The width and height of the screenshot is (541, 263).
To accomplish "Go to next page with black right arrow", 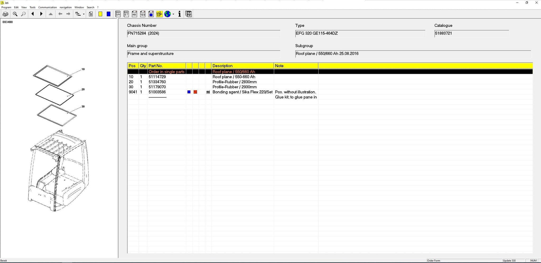I will (x=41, y=14).
